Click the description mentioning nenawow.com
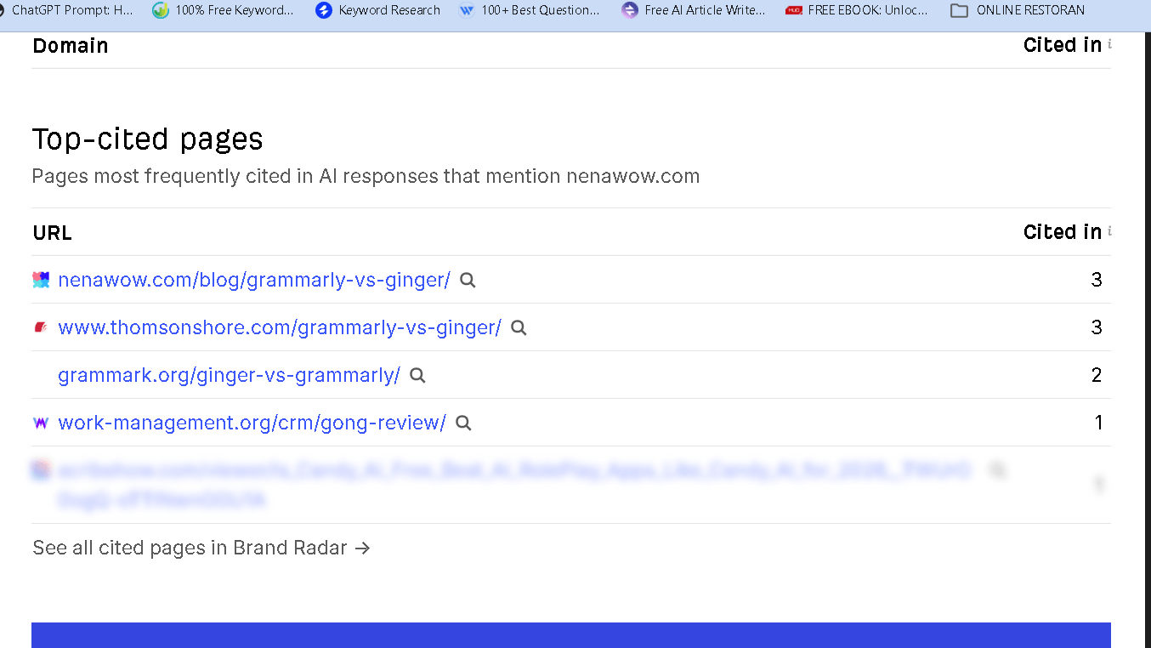 (366, 177)
